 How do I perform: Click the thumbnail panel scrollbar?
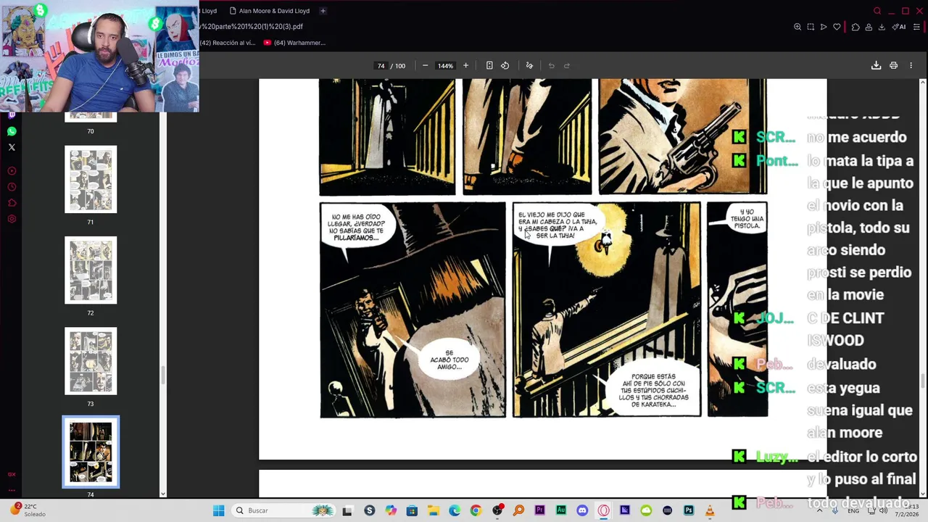pyautogui.click(x=162, y=375)
